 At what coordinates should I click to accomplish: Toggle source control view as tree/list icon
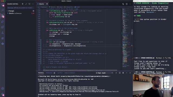click(23, 4)
